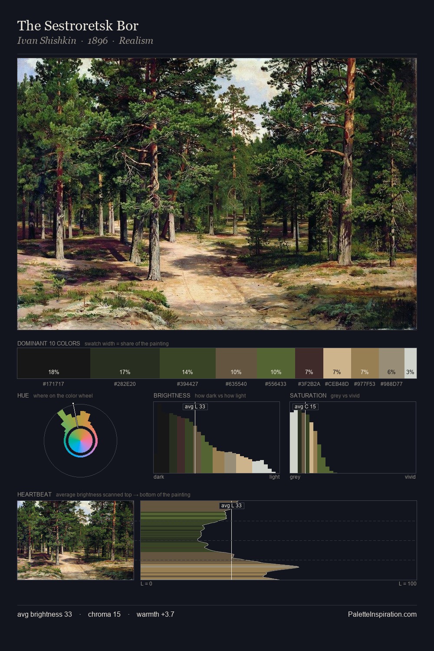The height and width of the screenshot is (651, 434).
Task: Click the swatch width caption text
Action: (127, 344)
